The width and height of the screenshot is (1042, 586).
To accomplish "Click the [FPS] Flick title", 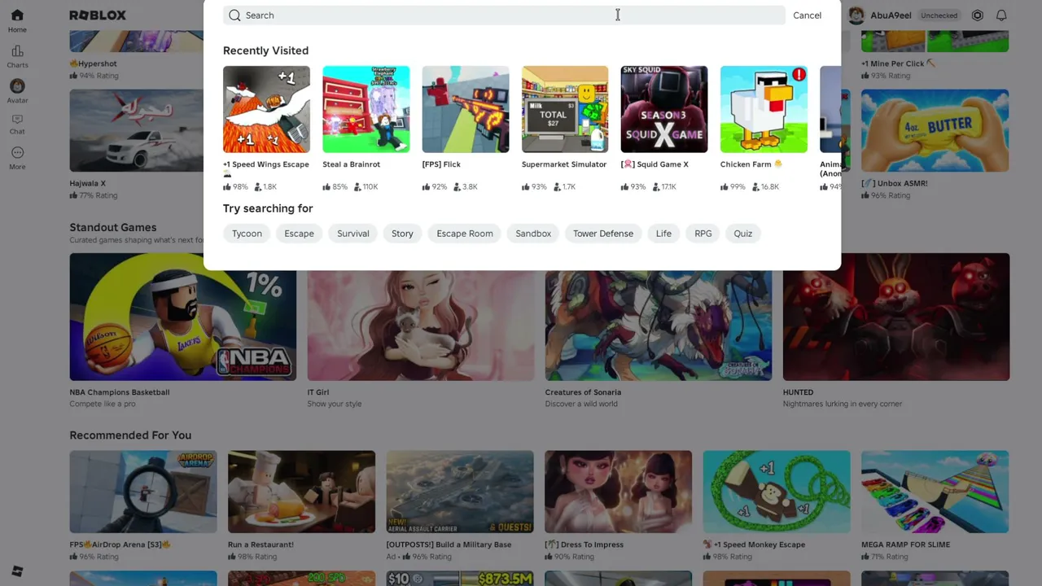I will [x=441, y=164].
